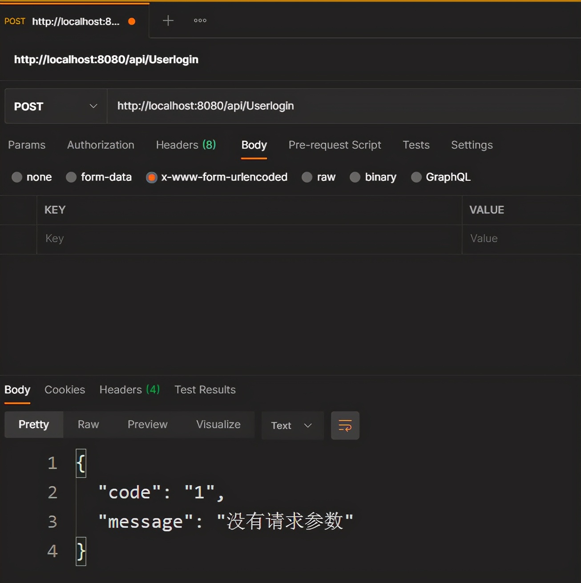Switch response view to Pretty

pyautogui.click(x=34, y=425)
